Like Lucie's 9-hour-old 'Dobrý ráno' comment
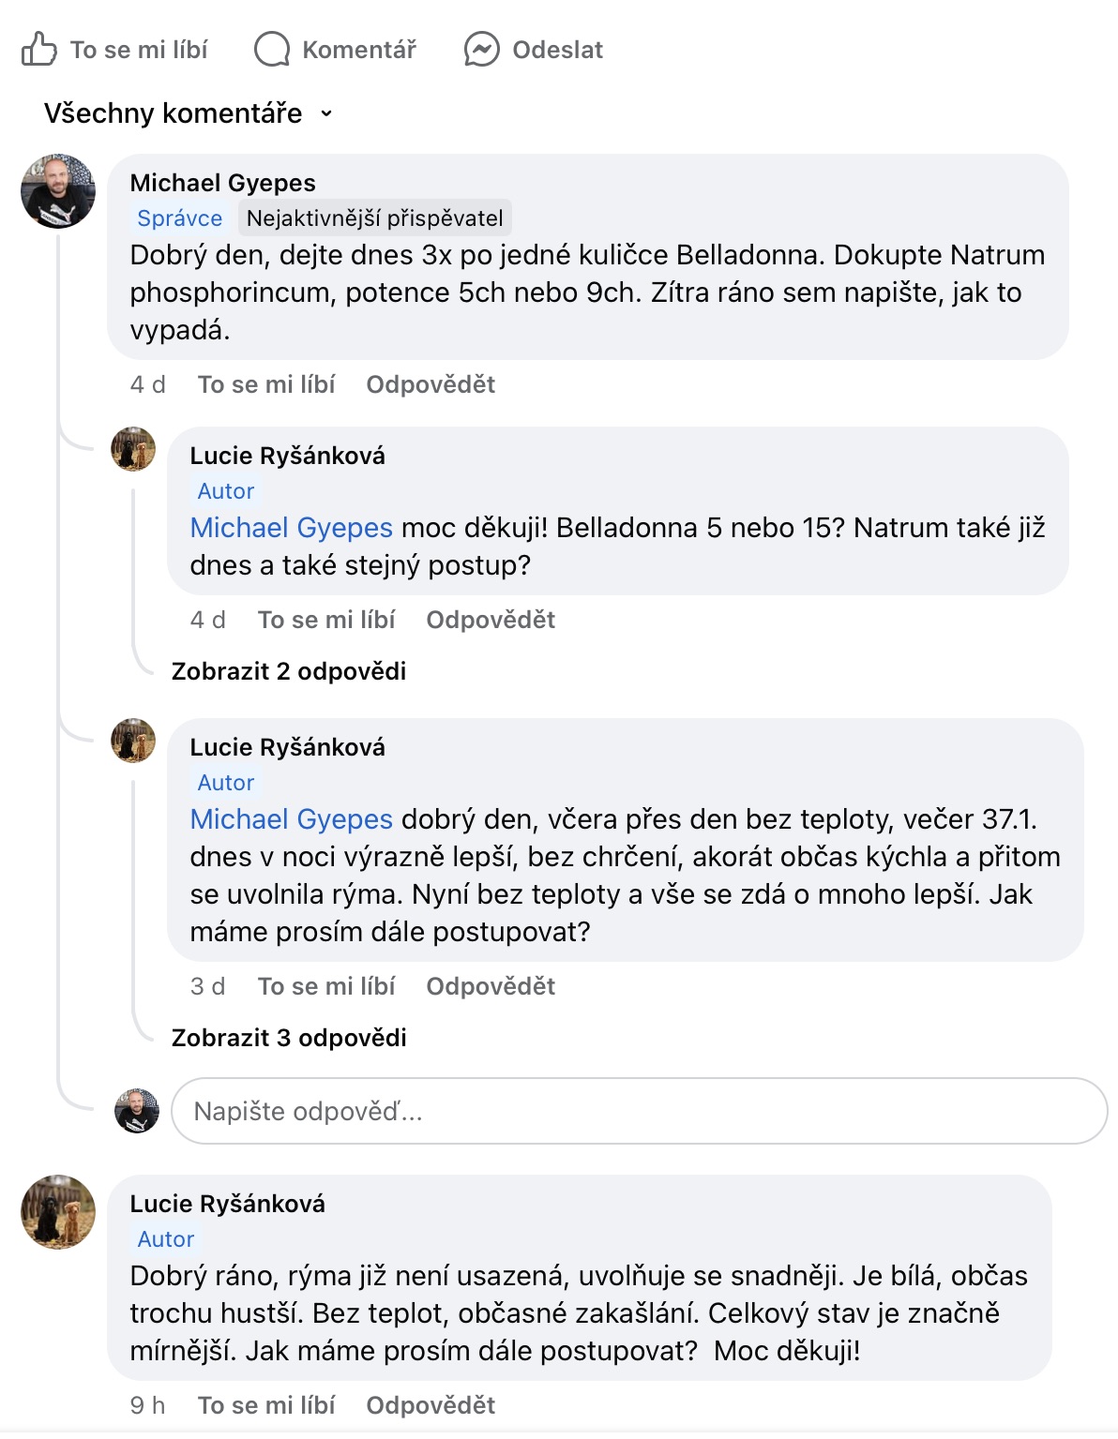The height and width of the screenshot is (1439, 1118). [x=265, y=1405]
